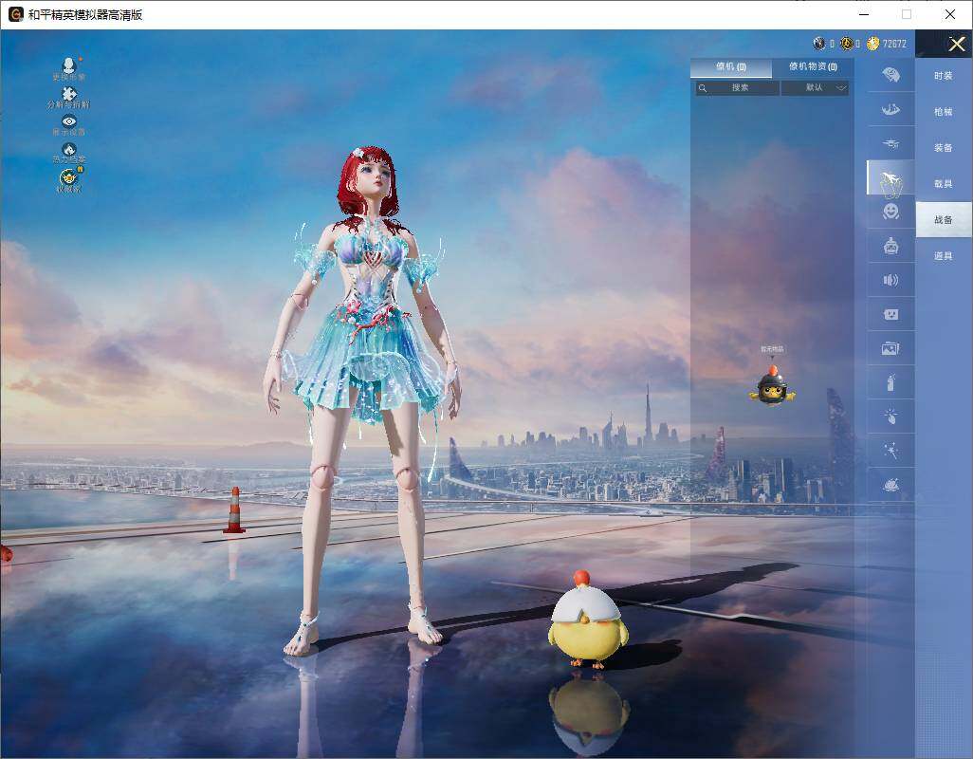The image size is (973, 759).
Task: Click the locked pilot-helmet badge icon
Action: click(69, 177)
